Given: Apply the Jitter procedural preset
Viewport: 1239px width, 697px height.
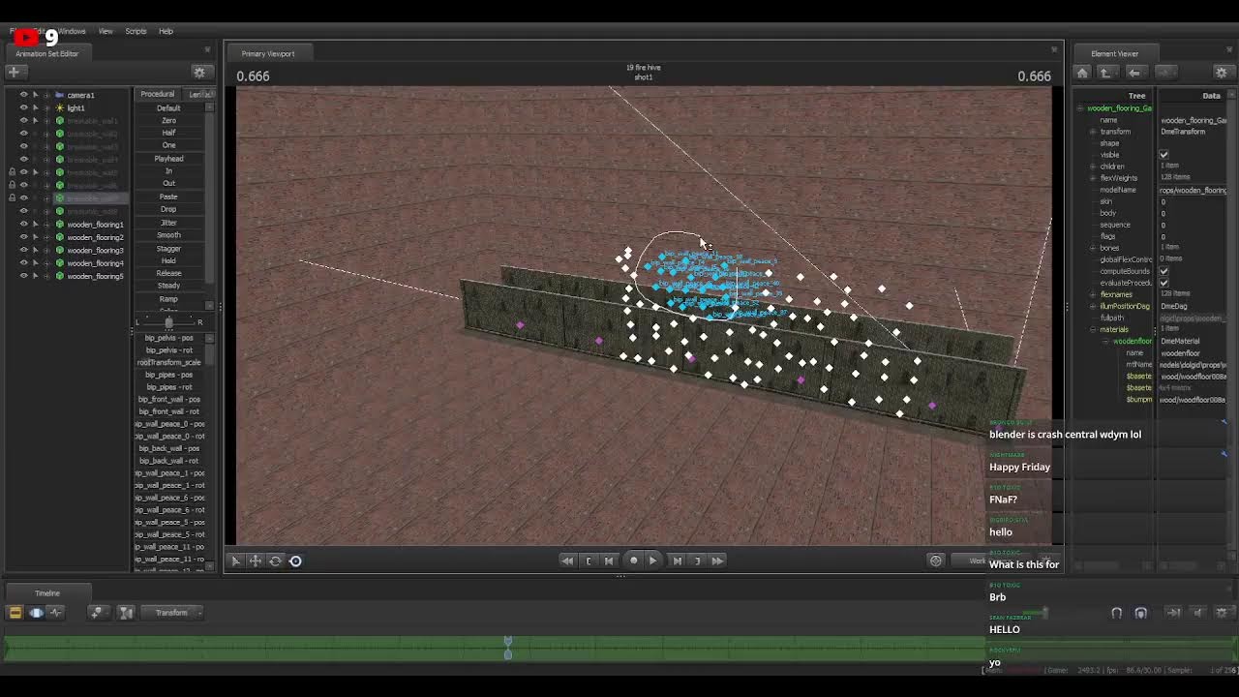Looking at the screenshot, I should click(168, 223).
